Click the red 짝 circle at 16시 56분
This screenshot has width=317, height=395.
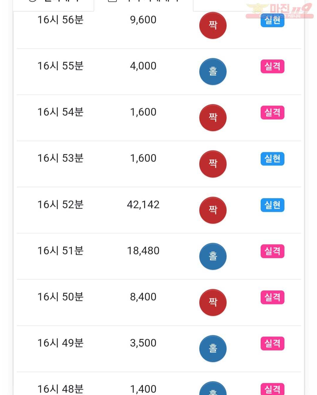click(213, 25)
